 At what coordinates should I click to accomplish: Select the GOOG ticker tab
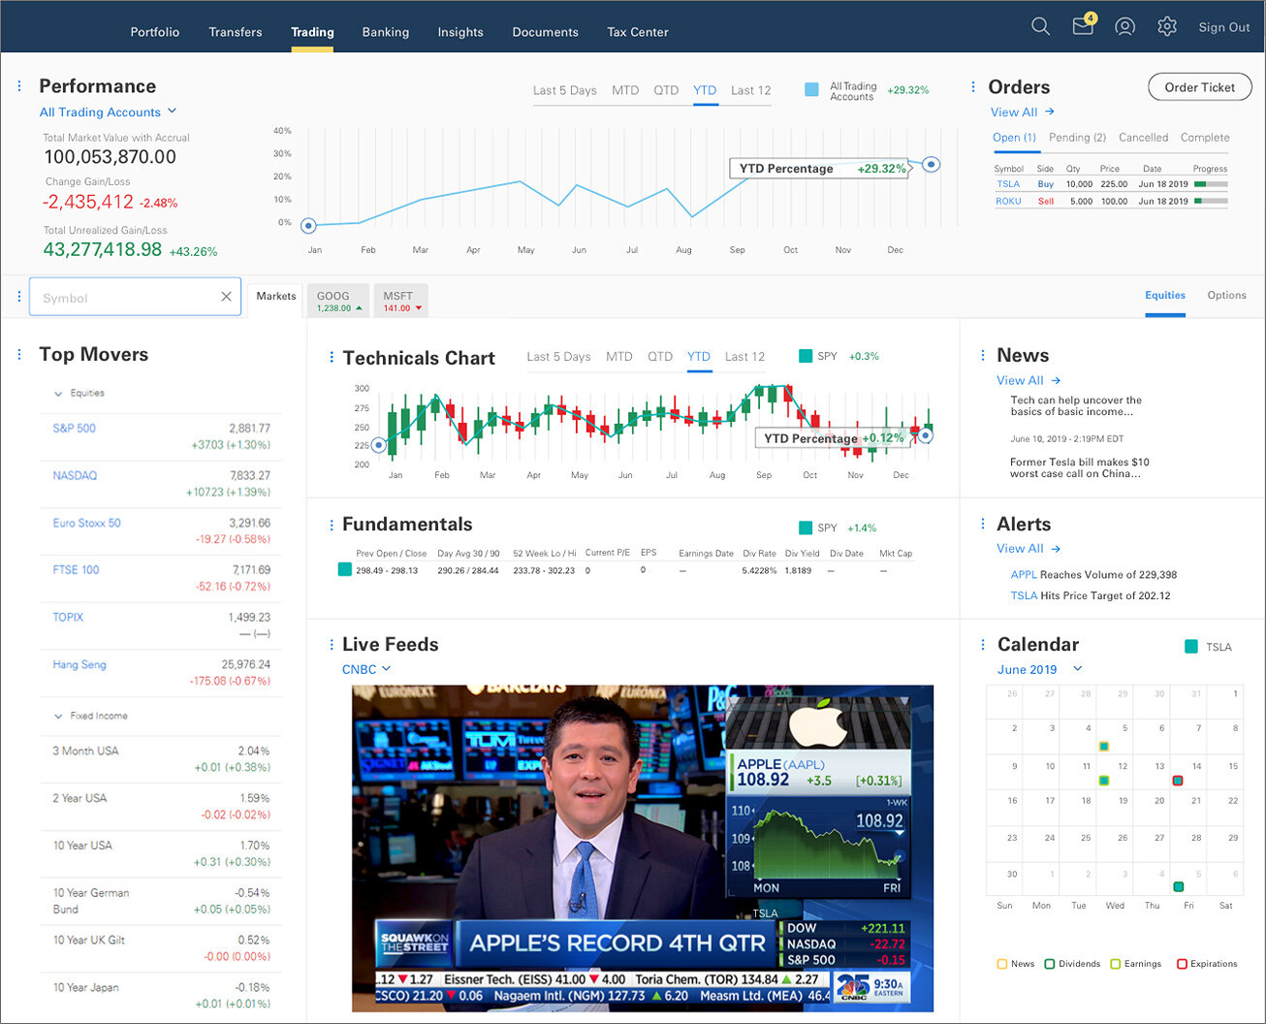point(338,301)
